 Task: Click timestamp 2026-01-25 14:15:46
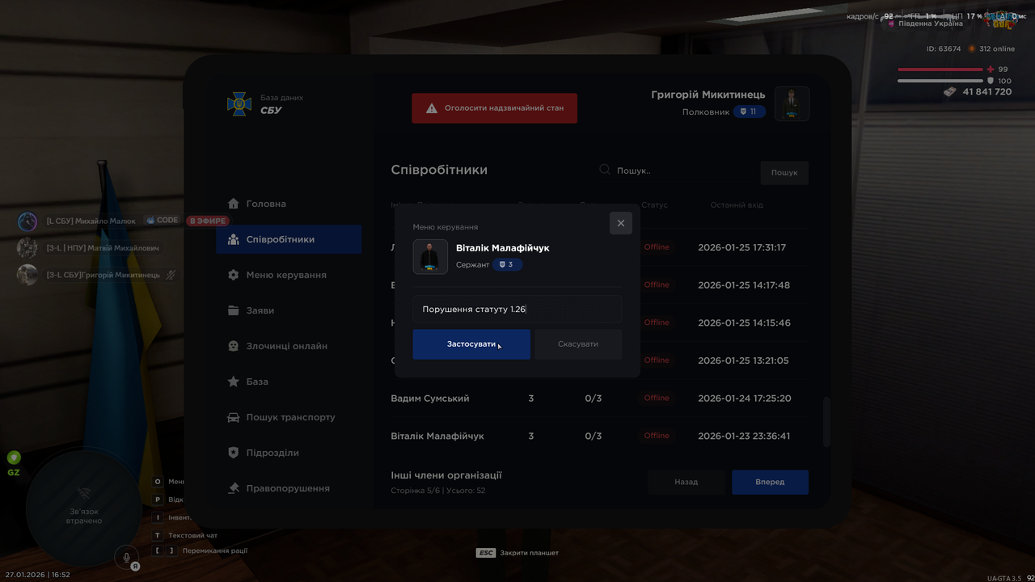click(x=744, y=323)
